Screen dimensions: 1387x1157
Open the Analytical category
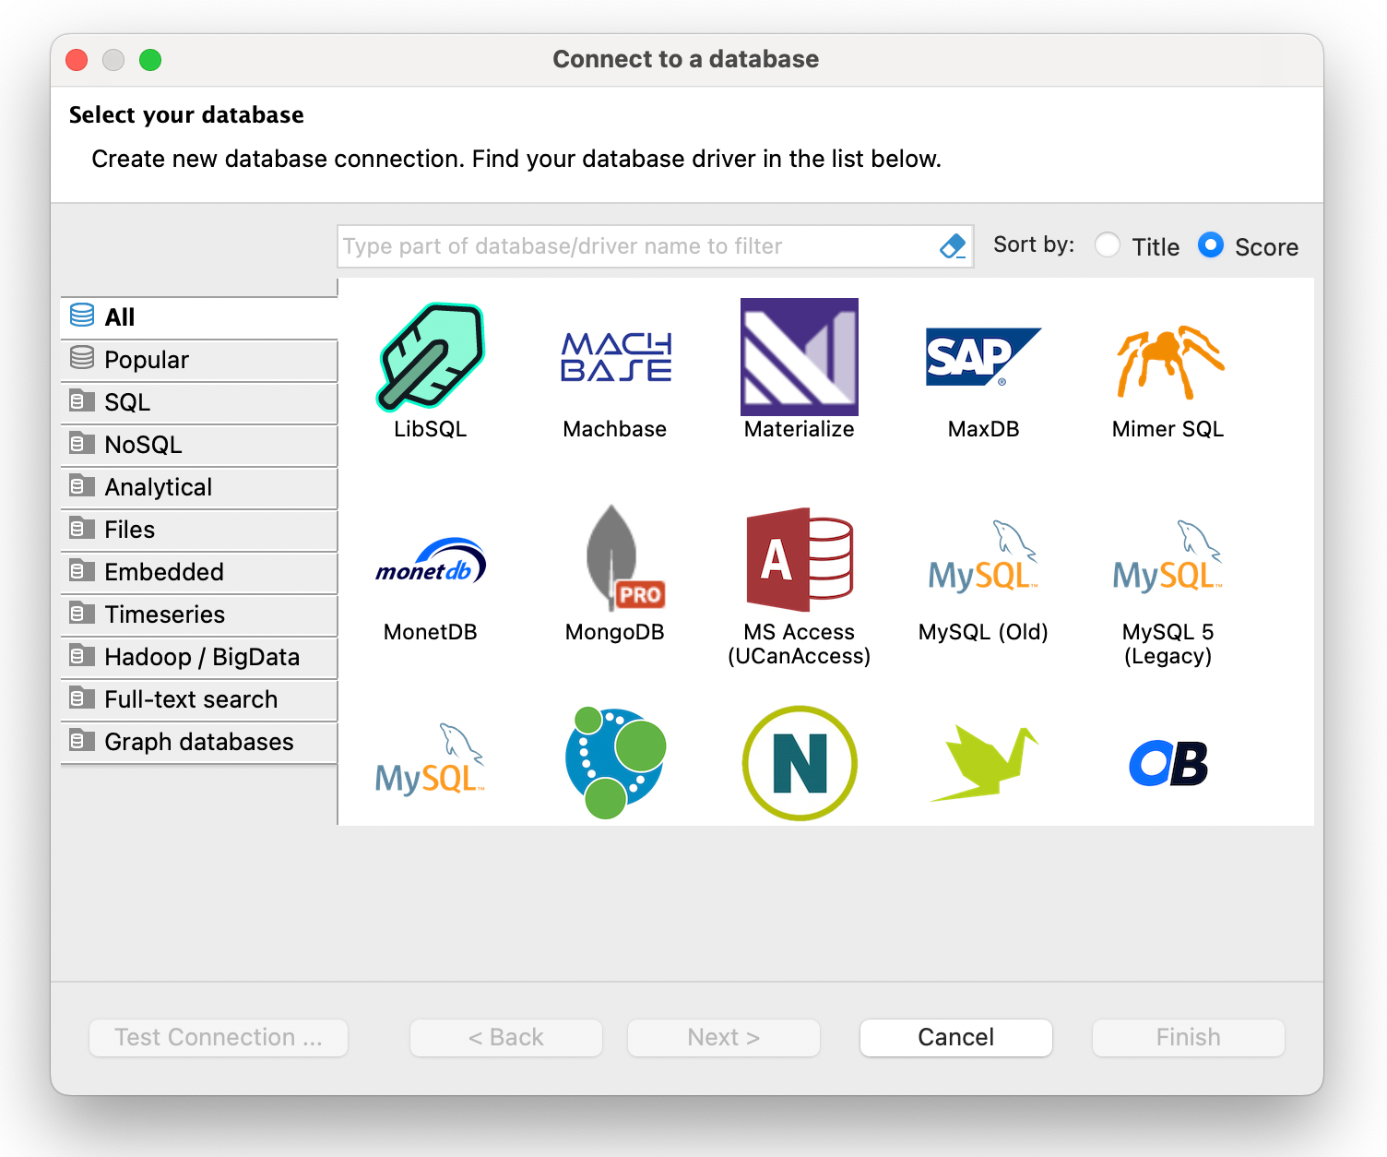click(x=199, y=487)
